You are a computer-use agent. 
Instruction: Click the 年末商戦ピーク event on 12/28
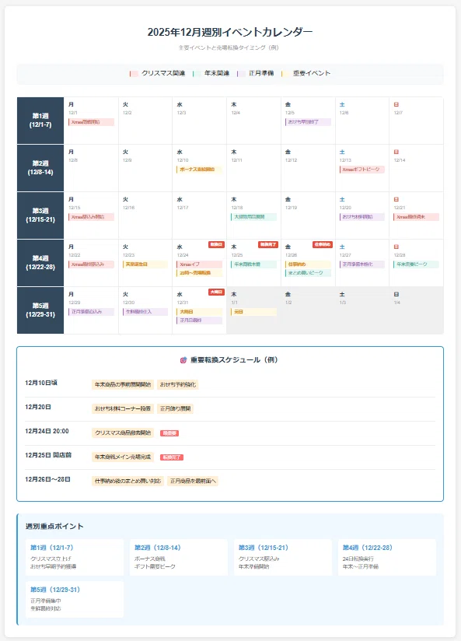click(417, 264)
